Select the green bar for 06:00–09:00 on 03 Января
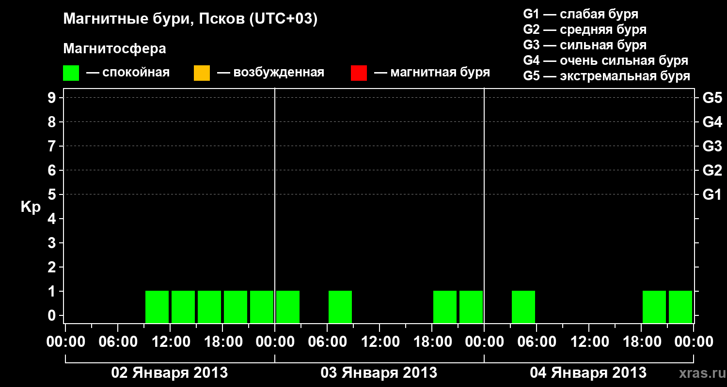 pos(340,307)
